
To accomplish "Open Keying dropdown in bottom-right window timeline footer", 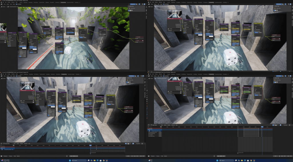I will (x=157, y=156).
